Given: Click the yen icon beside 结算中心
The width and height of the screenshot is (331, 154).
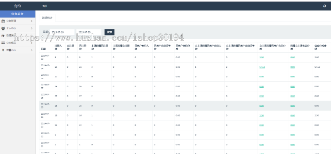Looking at the screenshot, I should click(x=3, y=50).
